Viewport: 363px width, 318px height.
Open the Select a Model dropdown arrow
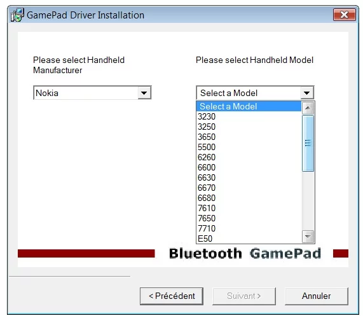pos(307,93)
